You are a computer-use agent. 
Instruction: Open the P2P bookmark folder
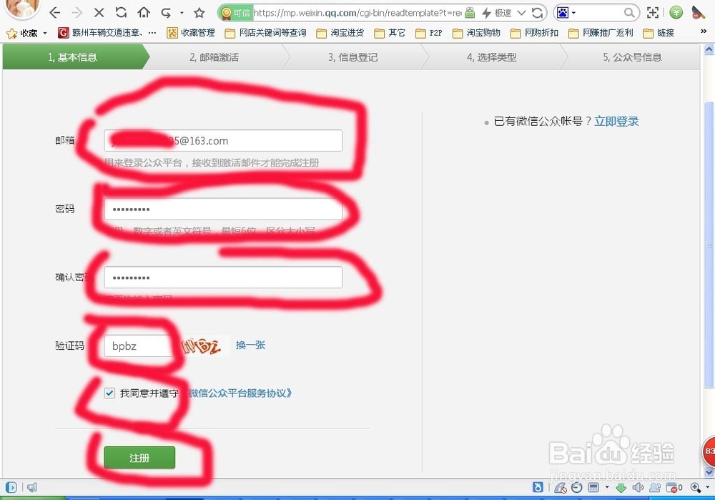coord(428,33)
